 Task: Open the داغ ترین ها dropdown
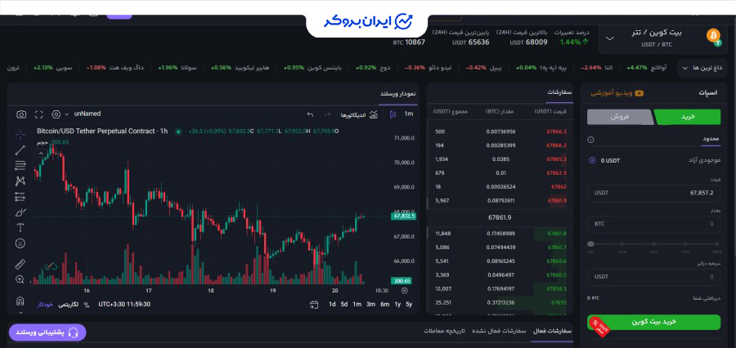702,68
